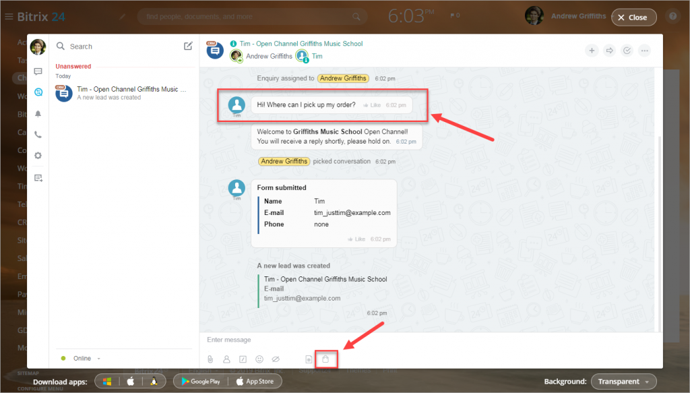This screenshot has height=393, width=690.
Task: Click Tim's avatar beside pick up order message
Action: click(x=237, y=104)
